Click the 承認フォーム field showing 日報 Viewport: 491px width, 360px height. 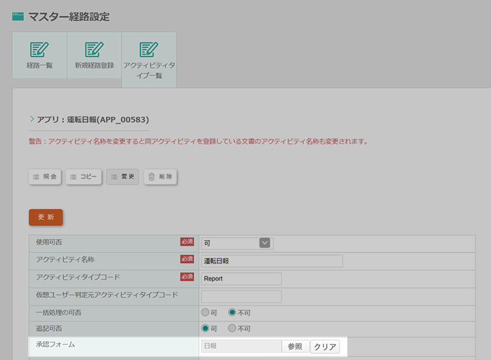pos(241,346)
